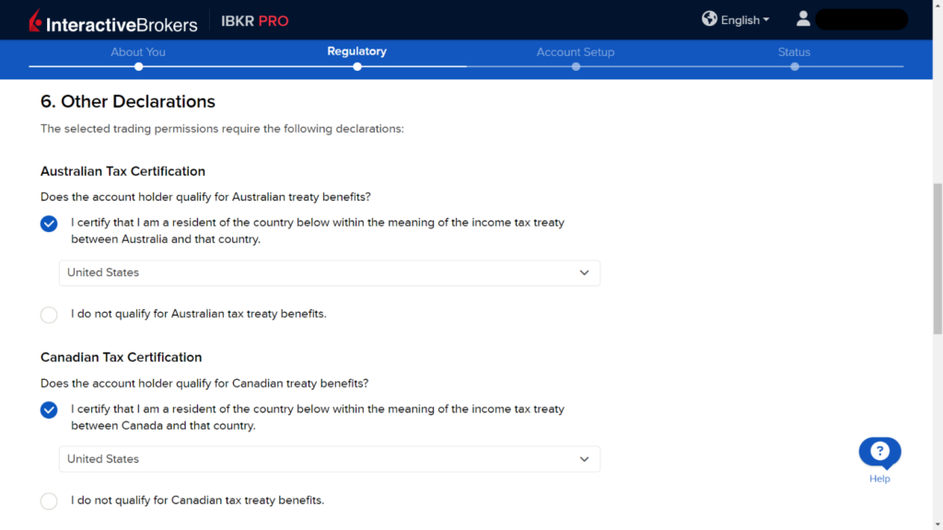Click the 6. Other Declarations heading

[127, 101]
